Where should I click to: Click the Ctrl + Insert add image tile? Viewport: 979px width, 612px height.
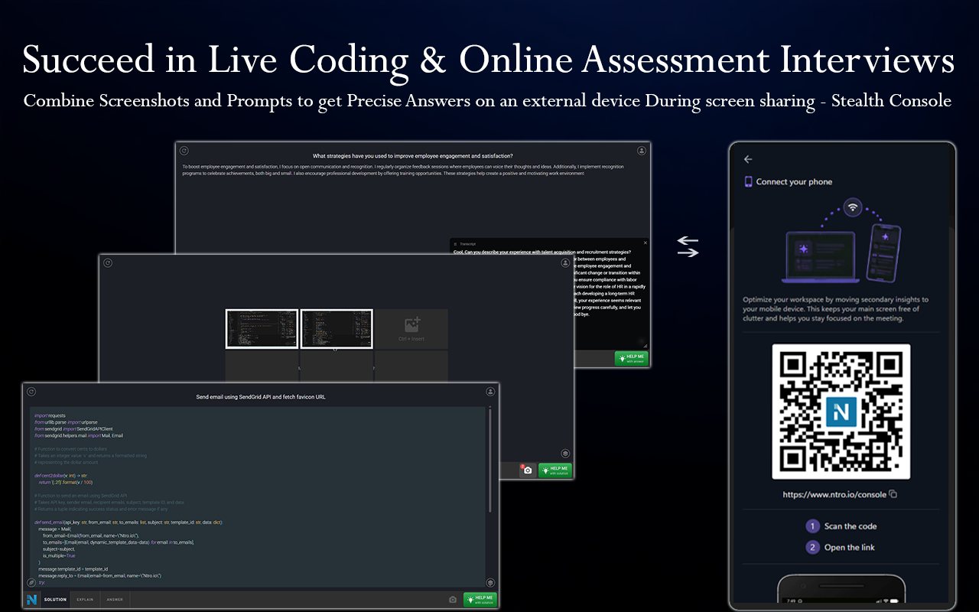point(411,329)
